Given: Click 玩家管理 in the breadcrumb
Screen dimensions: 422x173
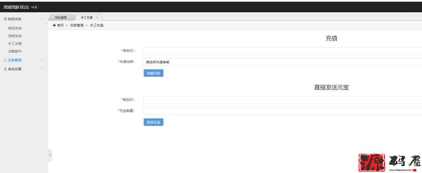Looking at the screenshot, I should tap(76, 26).
